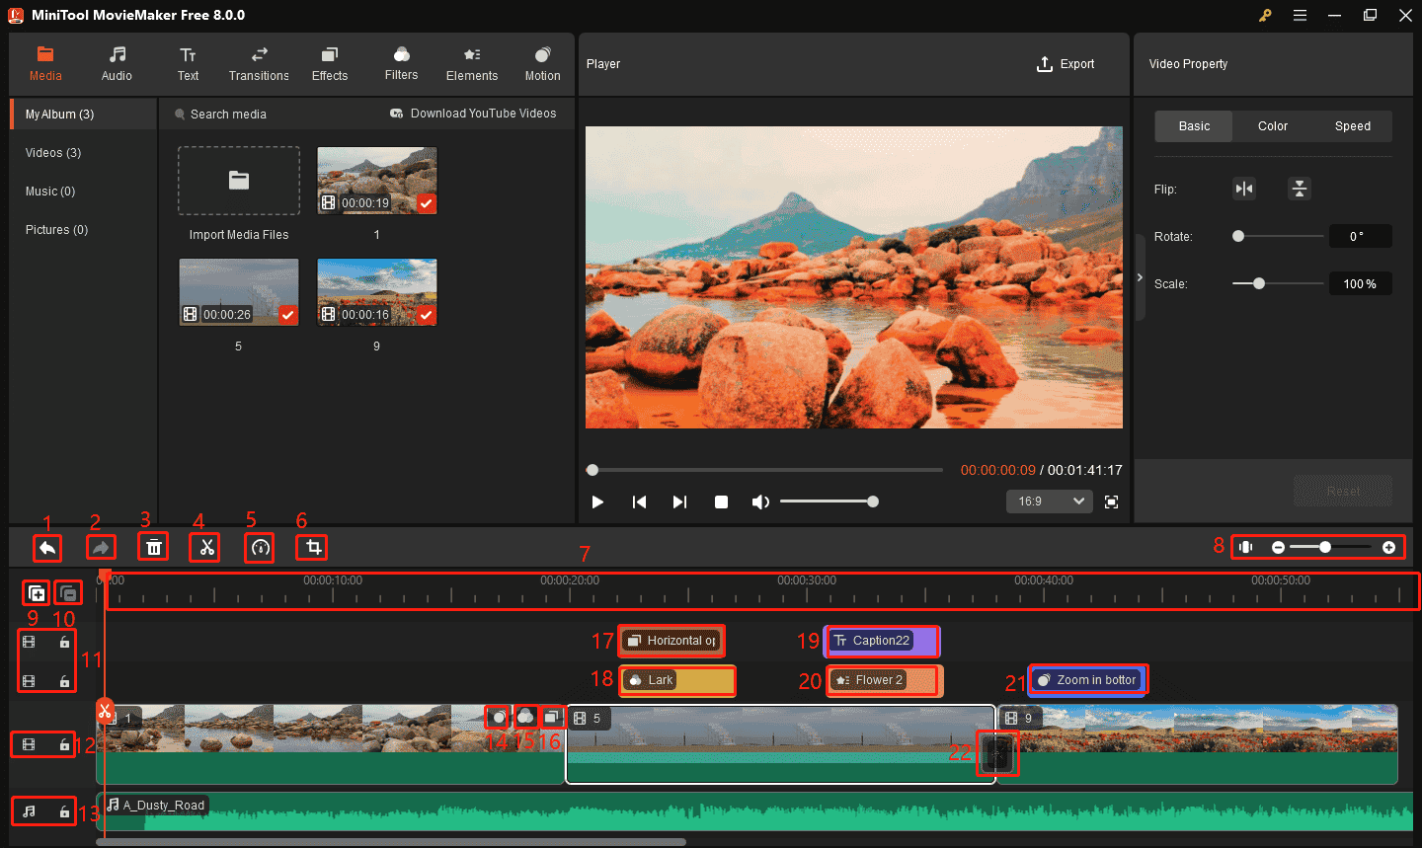Click the key upgrade icon in title bar

1265,16
